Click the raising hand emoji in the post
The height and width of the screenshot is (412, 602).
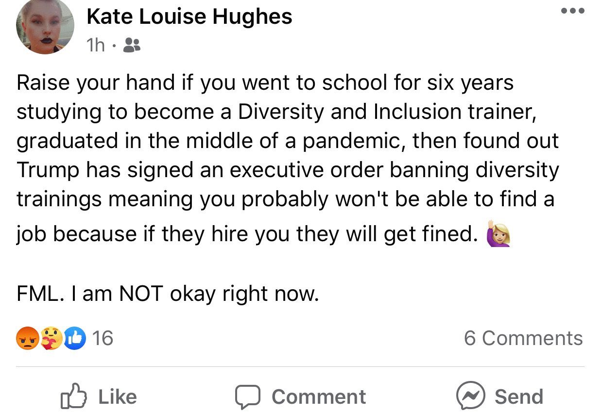[499, 235]
